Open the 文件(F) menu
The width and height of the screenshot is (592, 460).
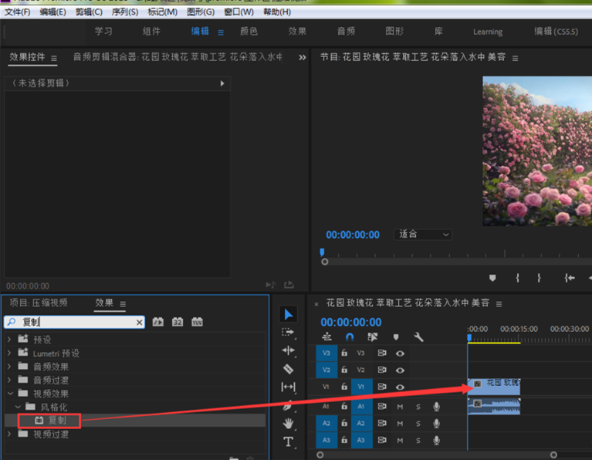[x=18, y=12]
